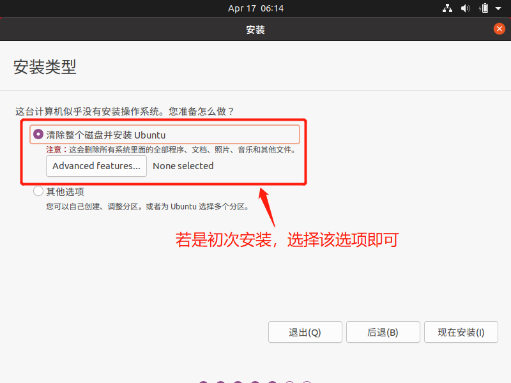The image size is (511, 383).
Task: Click the 退出(Q) quit button
Action: coord(305,332)
